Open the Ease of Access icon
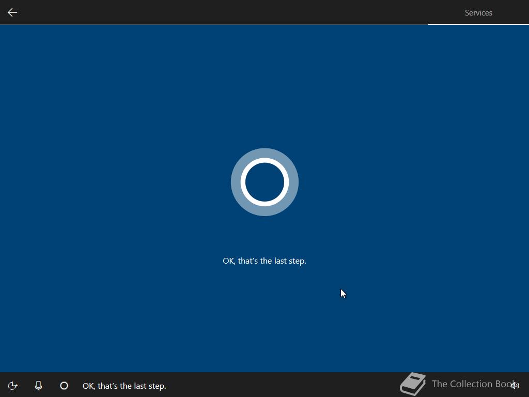 point(12,386)
